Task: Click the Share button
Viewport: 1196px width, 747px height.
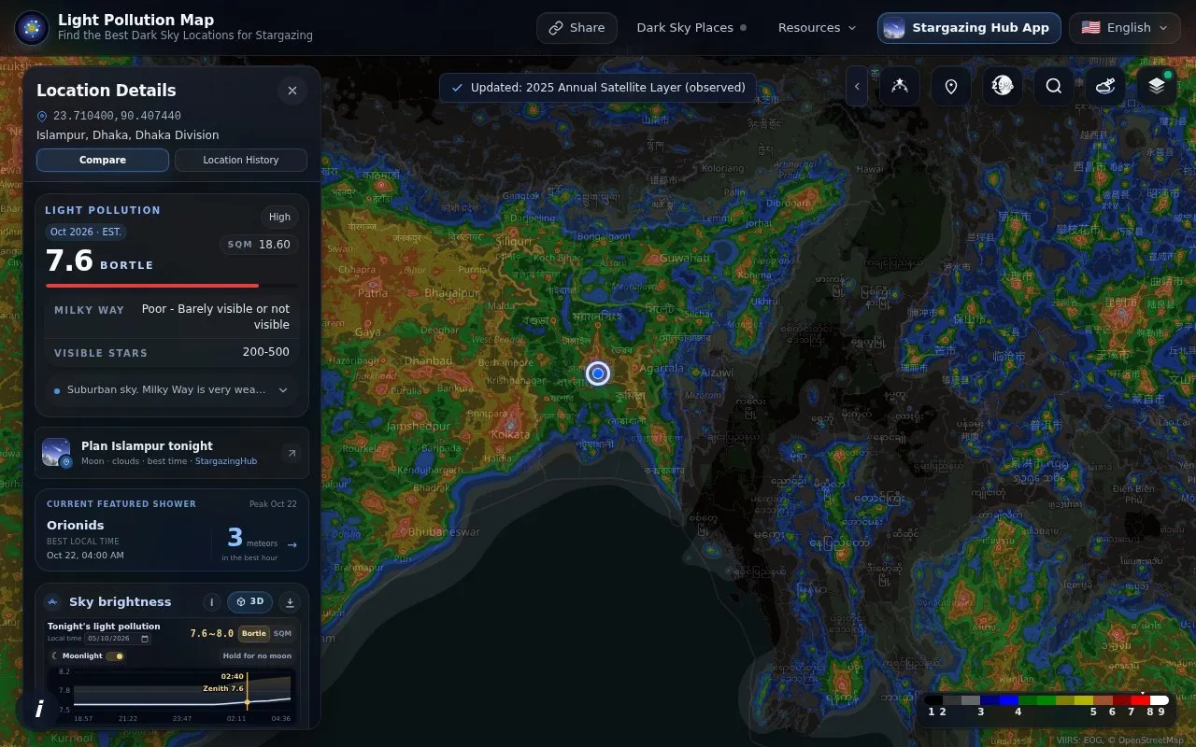Action: (x=577, y=28)
